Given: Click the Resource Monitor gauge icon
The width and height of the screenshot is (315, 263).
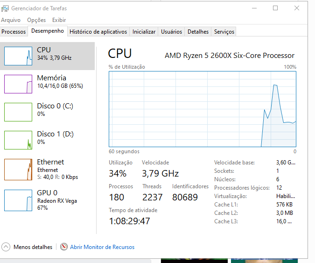Looking at the screenshot, I should [x=64, y=247].
